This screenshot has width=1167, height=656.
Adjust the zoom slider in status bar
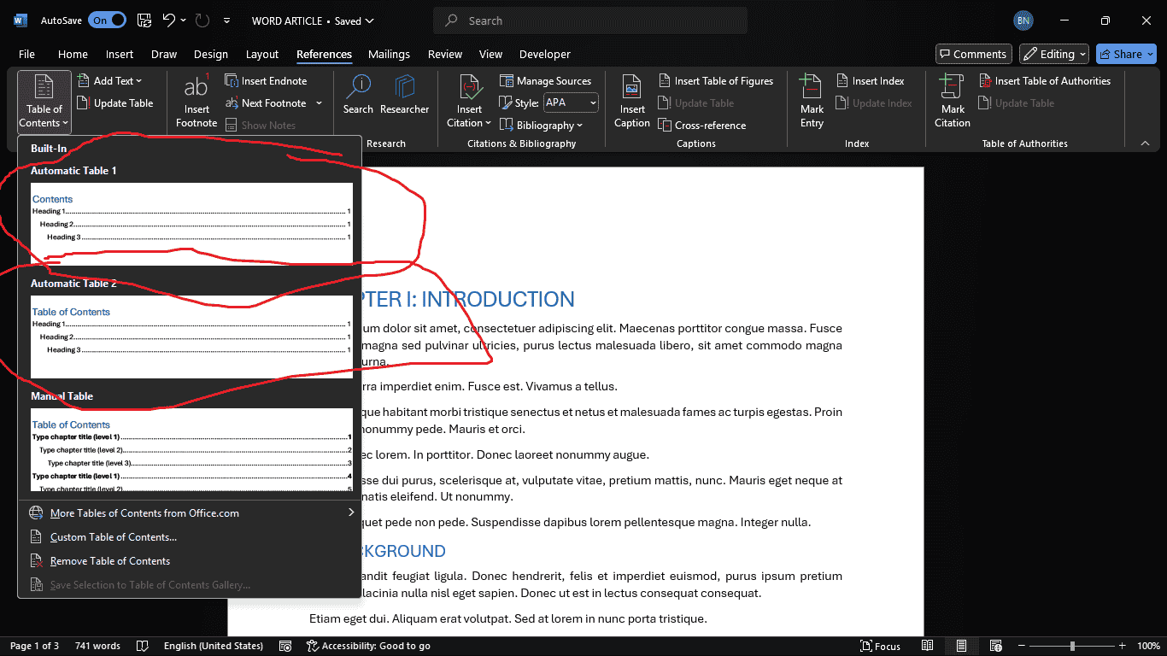[1072, 646]
